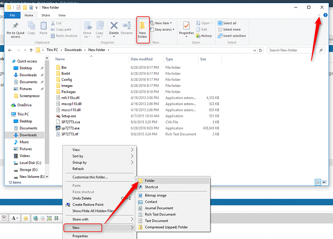Click the Edit ribbon command
The image size is (333, 239).
202,29
